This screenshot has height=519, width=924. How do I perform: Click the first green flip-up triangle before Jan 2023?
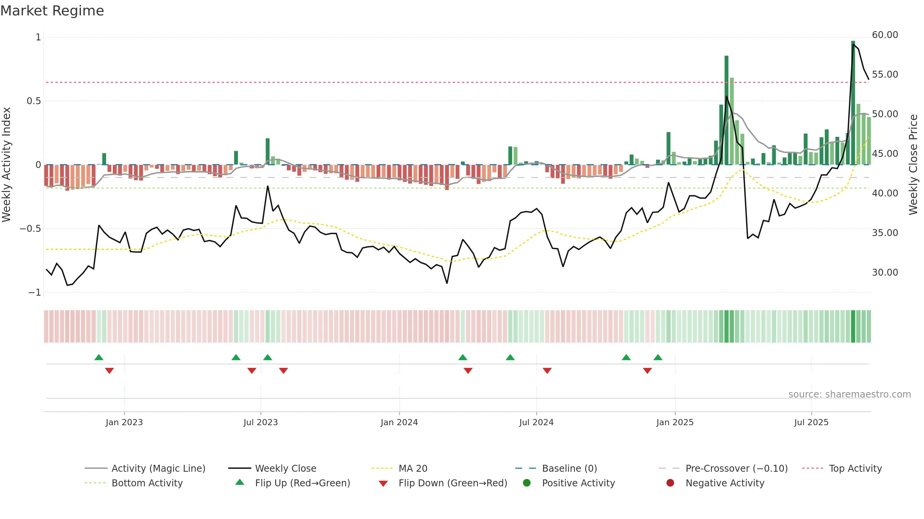click(x=99, y=357)
